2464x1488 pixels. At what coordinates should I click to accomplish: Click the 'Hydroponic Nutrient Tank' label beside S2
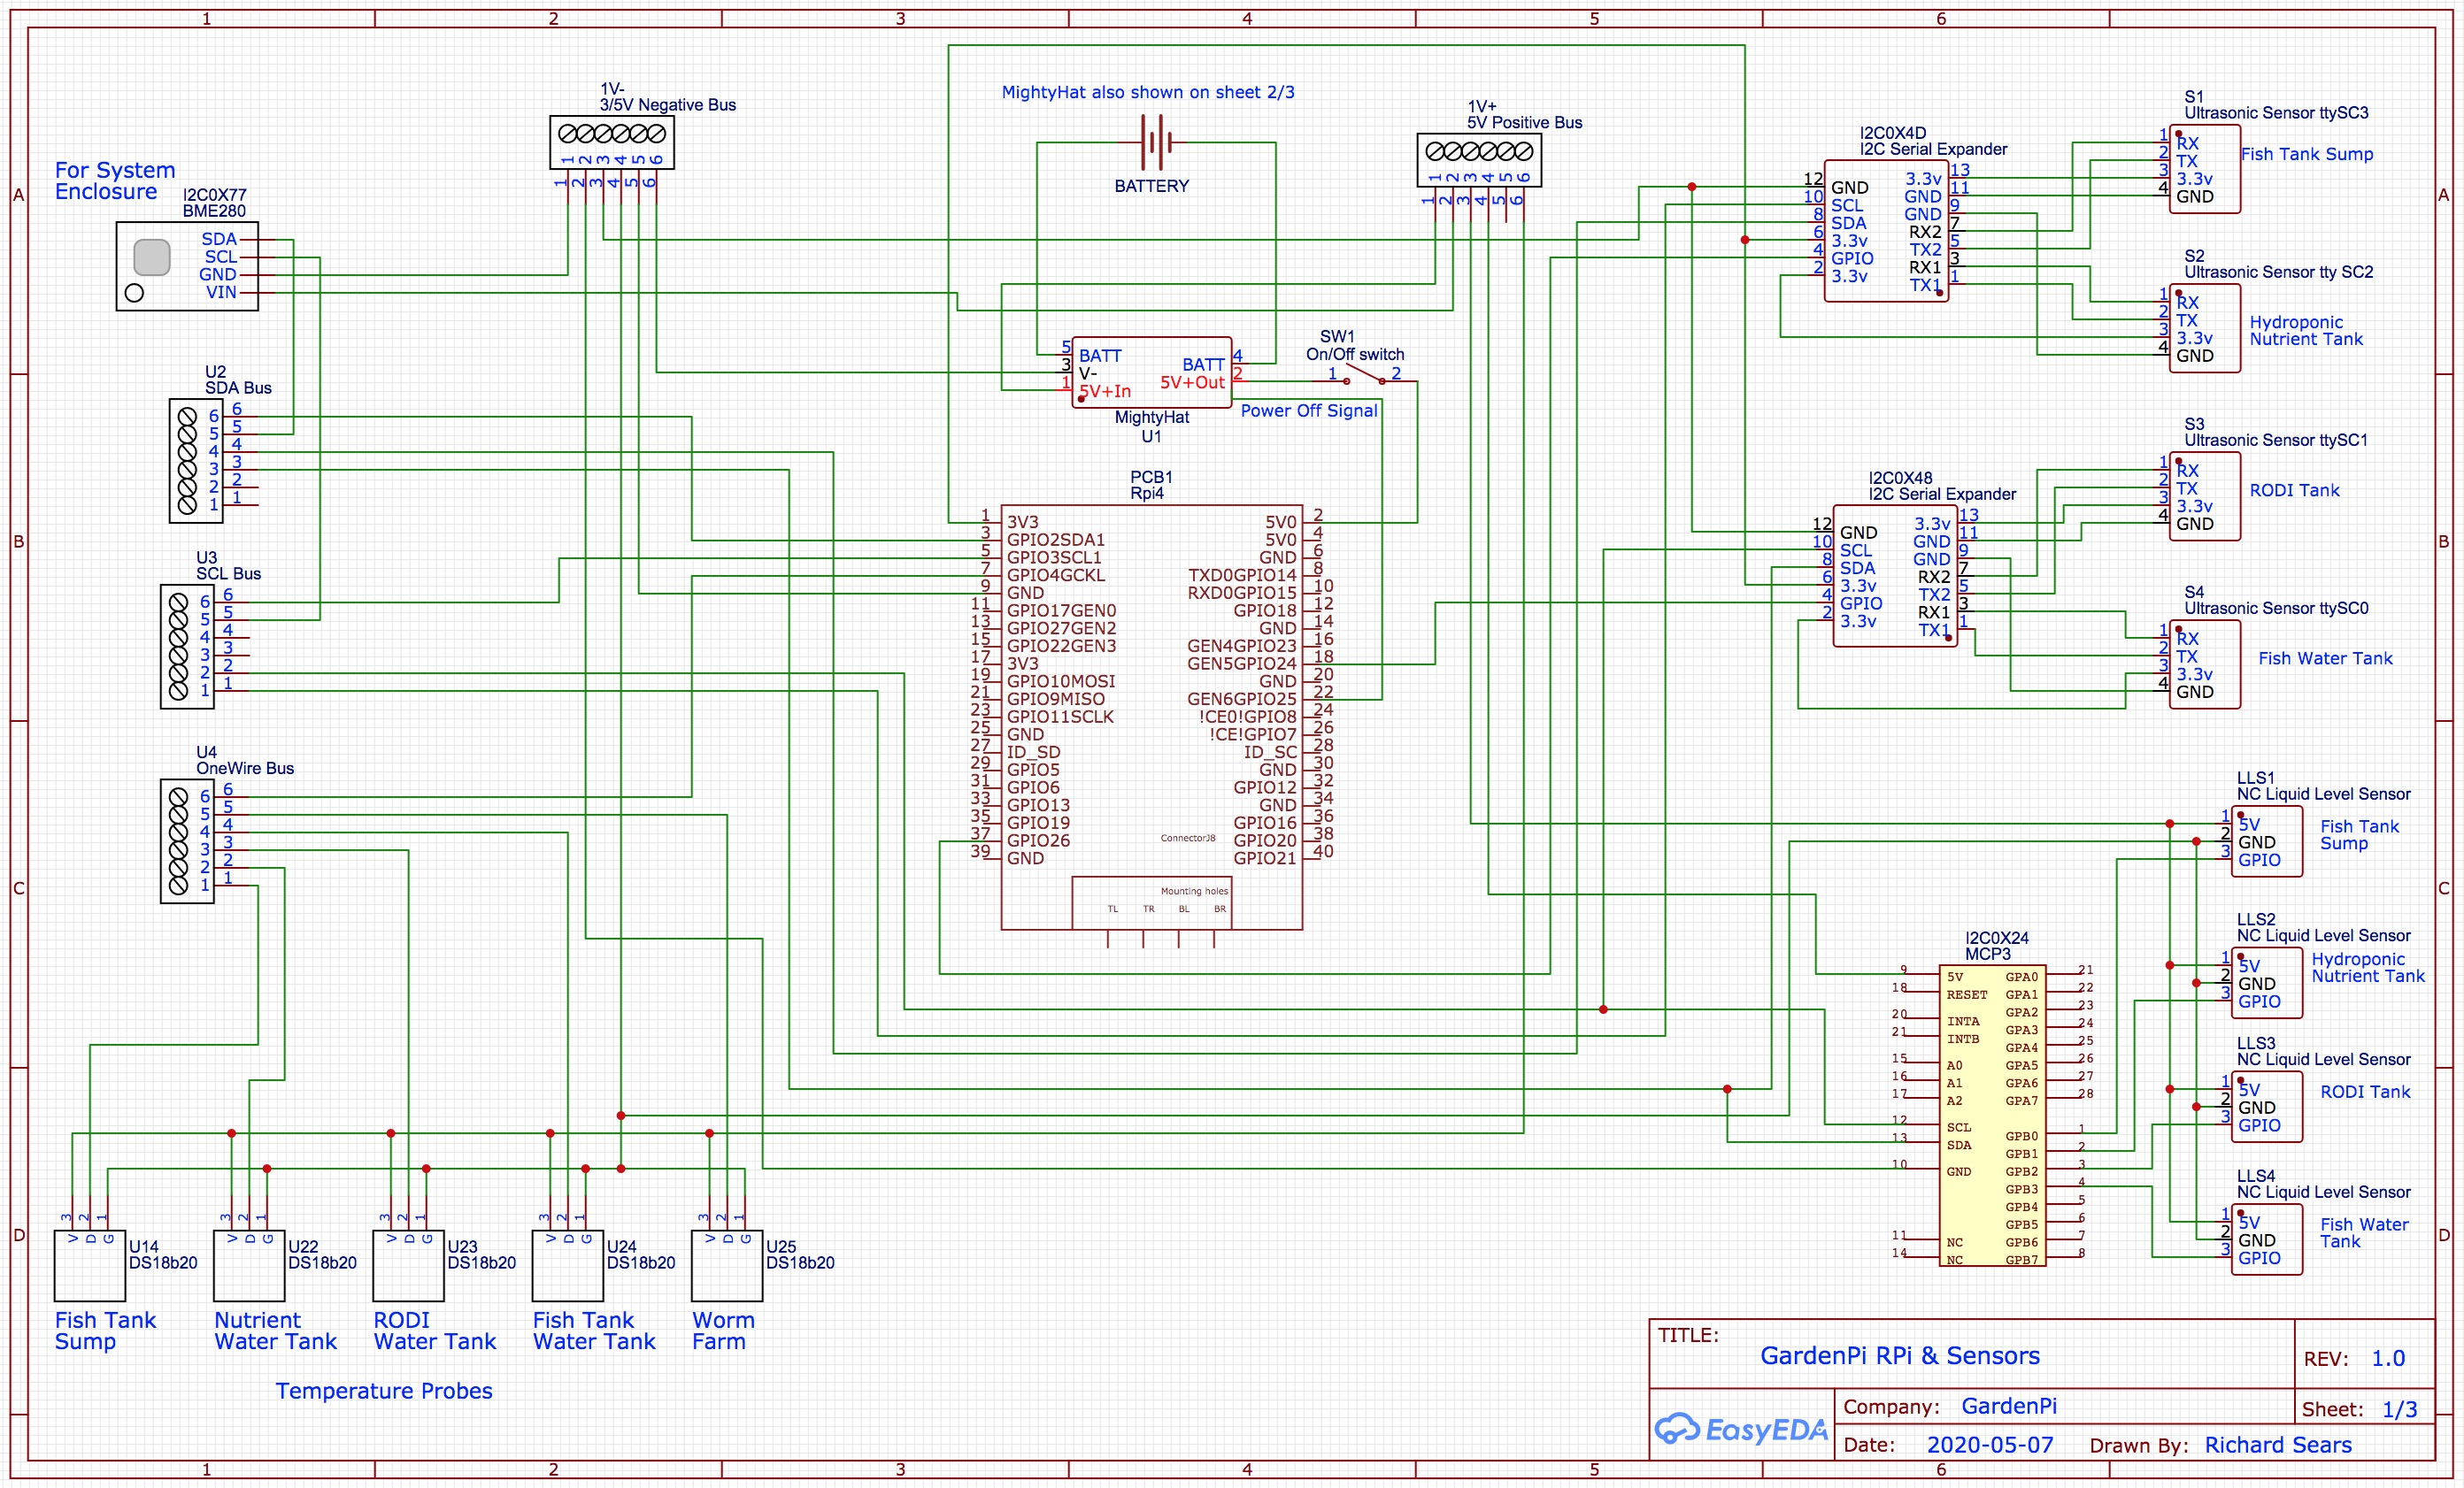coord(2306,331)
